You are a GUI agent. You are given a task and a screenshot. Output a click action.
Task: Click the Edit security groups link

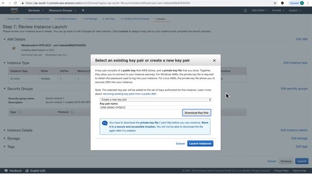pos(294,88)
